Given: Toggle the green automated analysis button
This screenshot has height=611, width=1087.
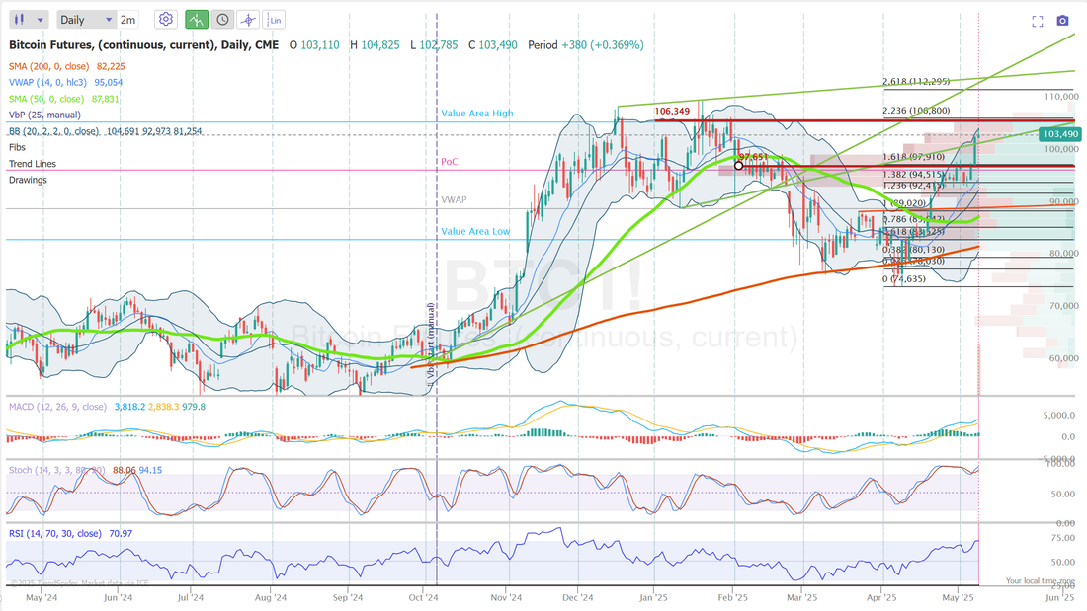Looking at the screenshot, I should click(x=197, y=20).
